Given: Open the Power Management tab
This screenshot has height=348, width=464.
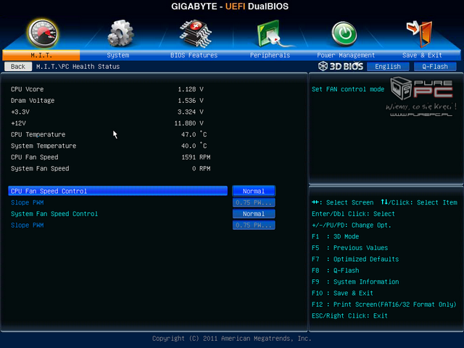Looking at the screenshot, I should (346, 55).
